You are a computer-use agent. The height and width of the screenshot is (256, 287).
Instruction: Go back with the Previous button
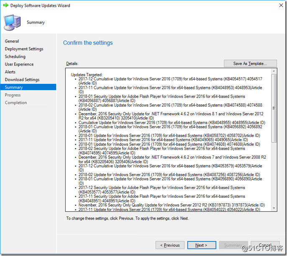170,245
